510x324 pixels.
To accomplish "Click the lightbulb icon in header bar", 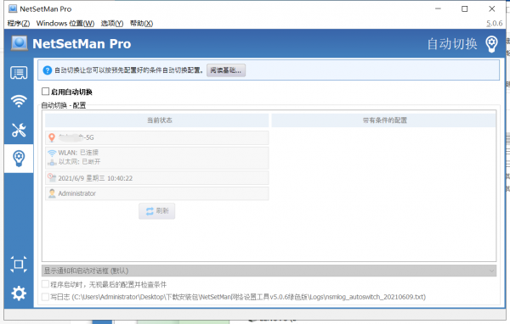I will pyautogui.click(x=491, y=44).
